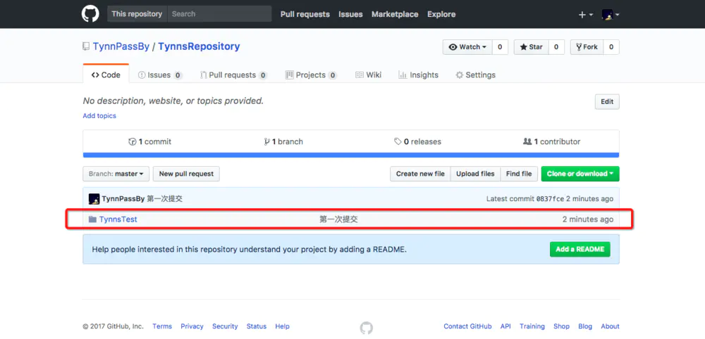Select the Code tab
The height and width of the screenshot is (339, 705).
coord(106,75)
